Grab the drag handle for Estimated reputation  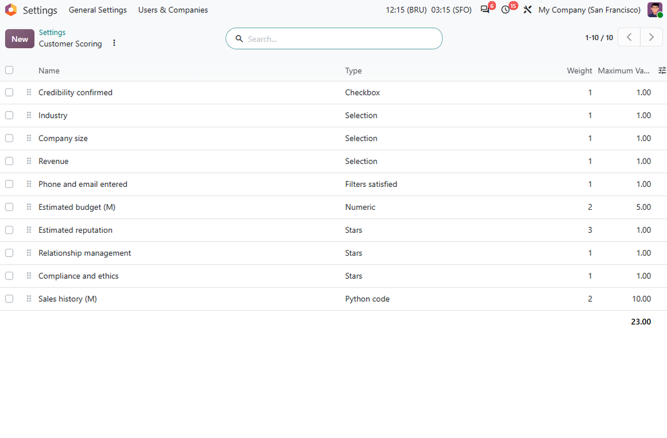[x=29, y=230]
